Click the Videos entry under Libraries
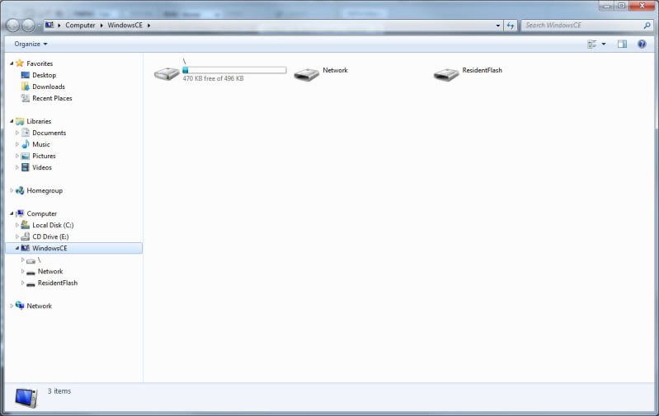The image size is (659, 416). 42,167
